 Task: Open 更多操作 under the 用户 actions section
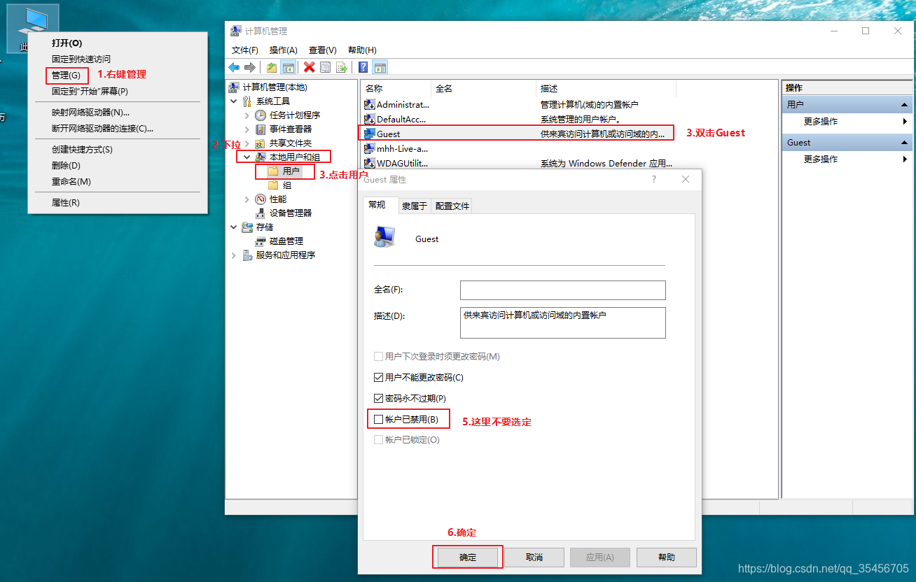point(821,122)
